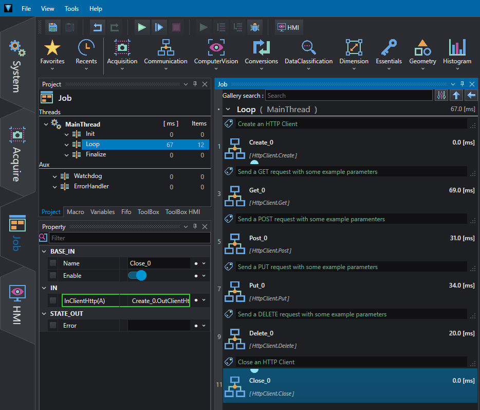The image size is (480, 410).
Task: Collapse the BASE_IN property group
Action: pos(44,251)
